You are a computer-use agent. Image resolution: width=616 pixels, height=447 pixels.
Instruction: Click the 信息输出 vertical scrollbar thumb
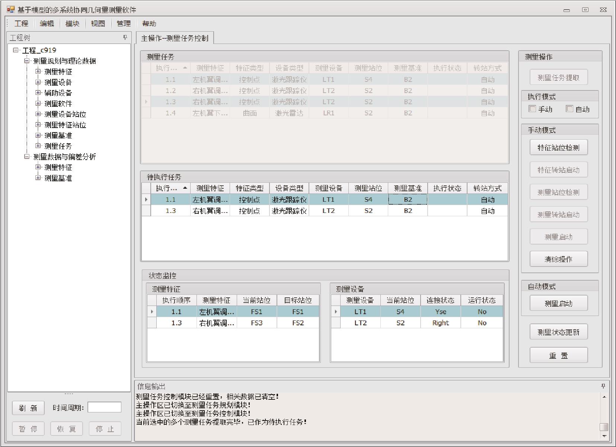604,427
